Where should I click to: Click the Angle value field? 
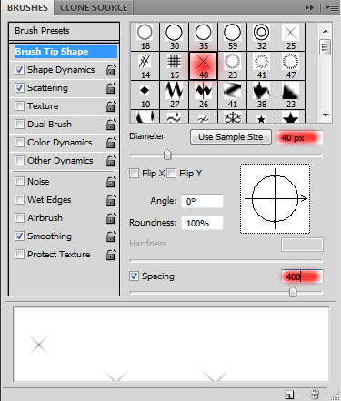point(202,201)
